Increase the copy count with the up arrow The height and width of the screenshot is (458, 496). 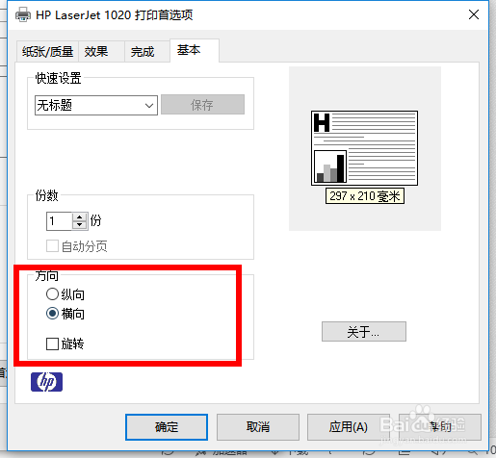[x=80, y=216]
